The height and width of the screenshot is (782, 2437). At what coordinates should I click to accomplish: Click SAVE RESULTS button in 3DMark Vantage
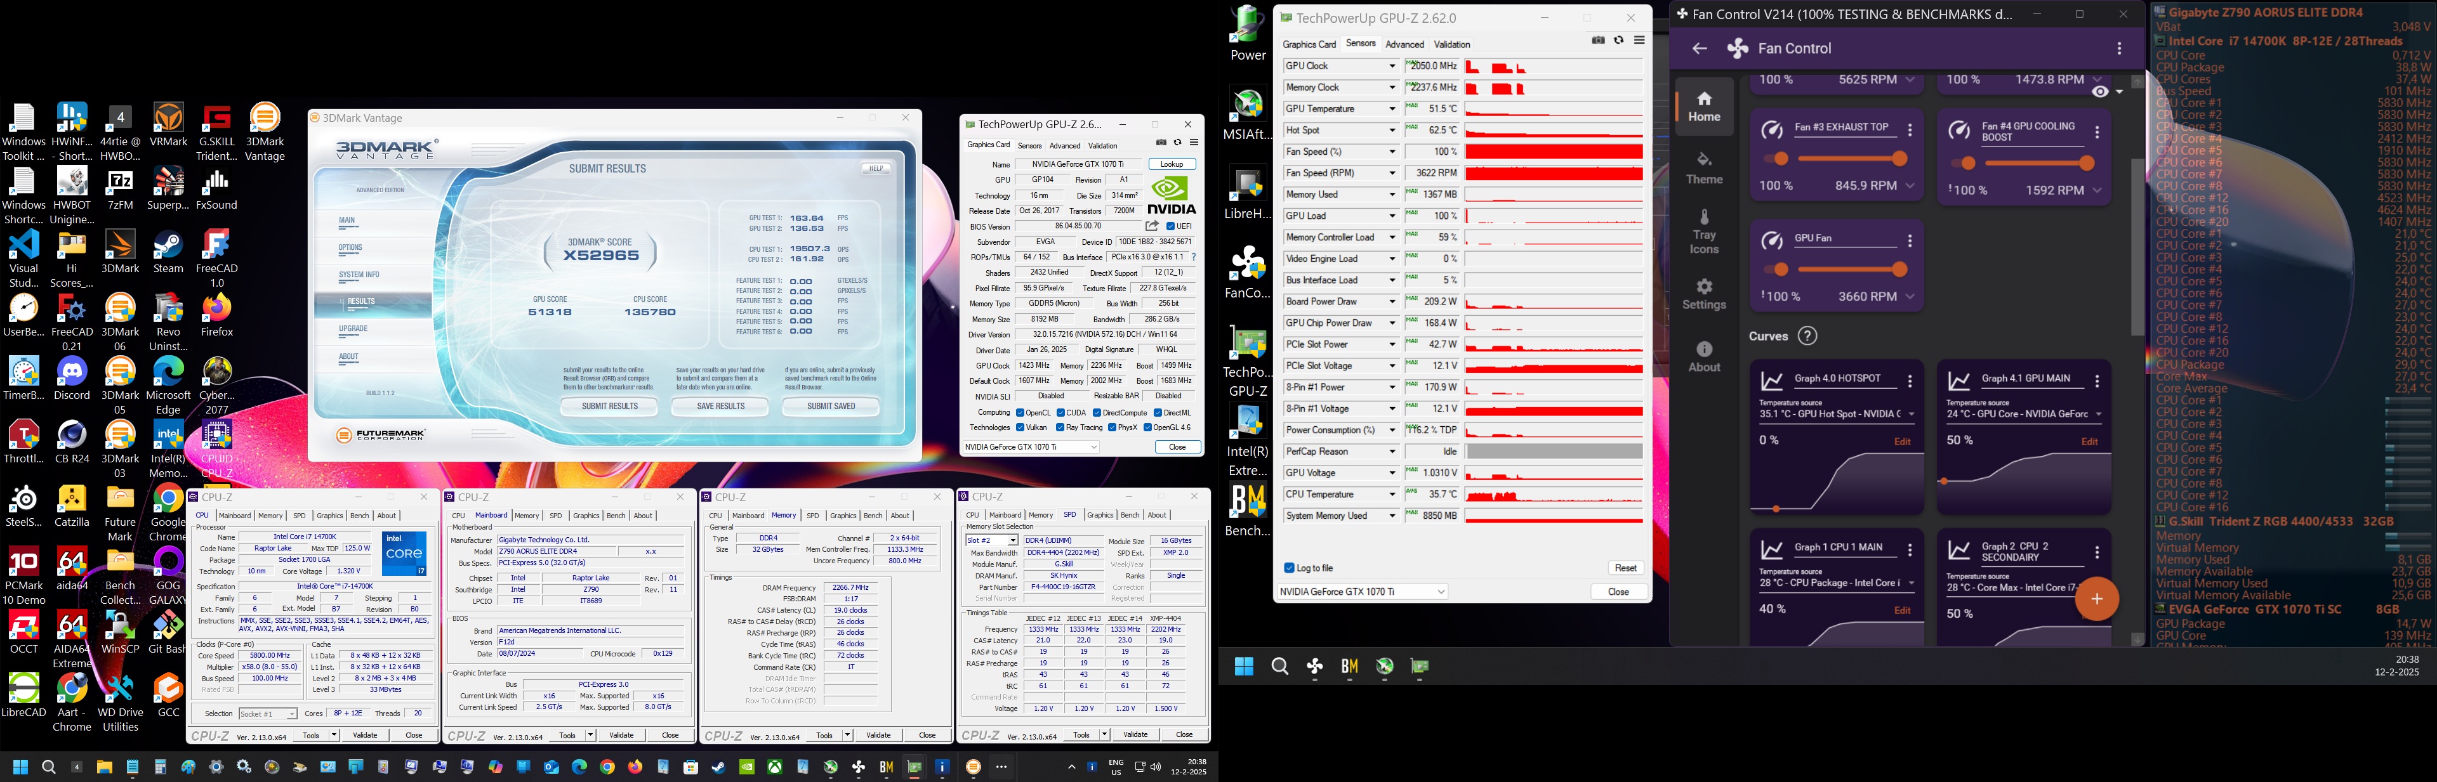pos(720,407)
